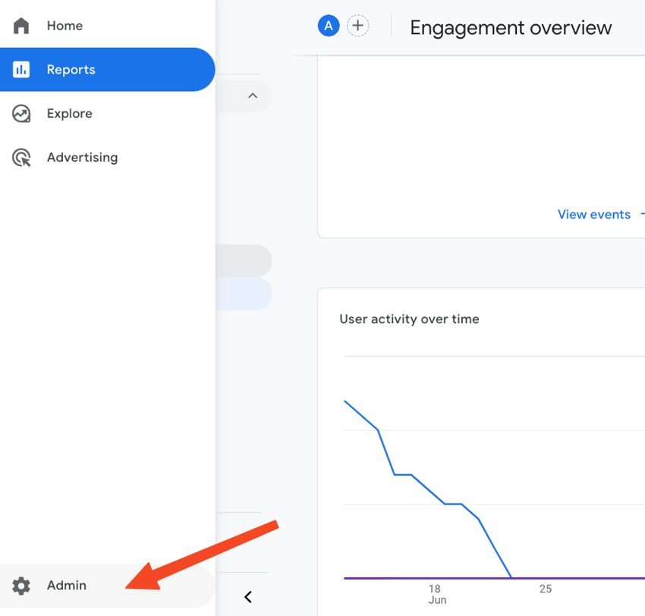
Task: Select Explore in the navigation menu
Action: [71, 113]
